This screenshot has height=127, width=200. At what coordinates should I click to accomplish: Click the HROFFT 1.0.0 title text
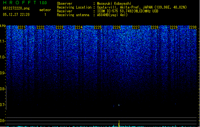(25, 3)
